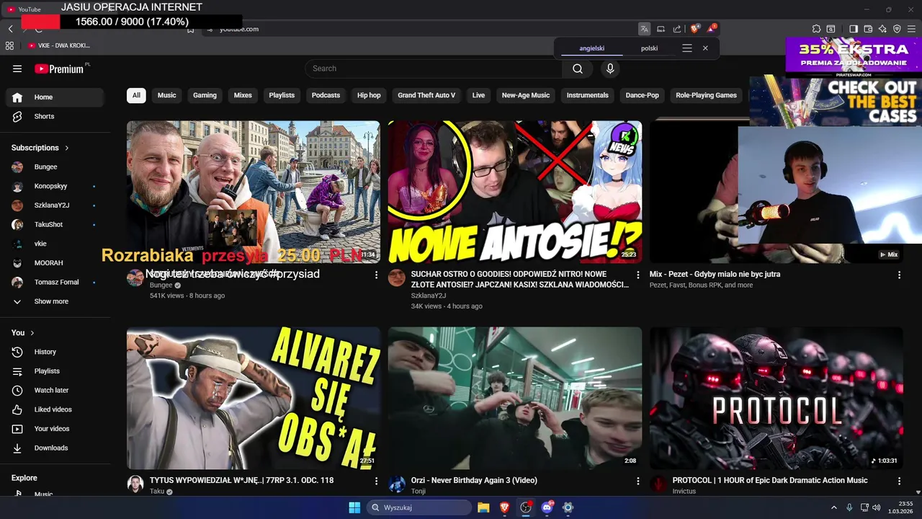Click the browser share icon
The height and width of the screenshot is (519, 922).
click(x=677, y=29)
